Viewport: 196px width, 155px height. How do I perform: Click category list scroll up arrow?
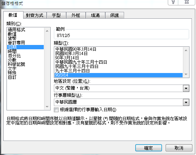pyautogui.click(x=47, y=31)
